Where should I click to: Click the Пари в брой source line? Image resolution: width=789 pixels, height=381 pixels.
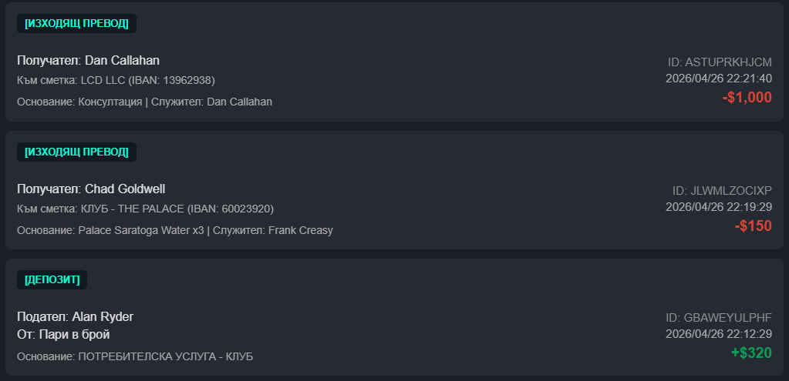(x=63, y=334)
